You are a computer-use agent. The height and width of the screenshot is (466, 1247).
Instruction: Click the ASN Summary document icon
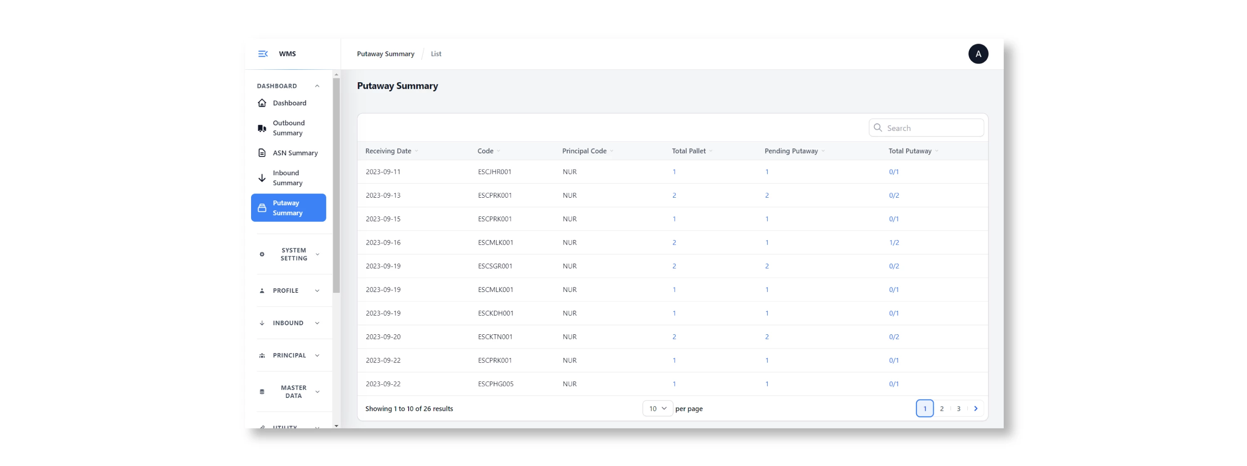pyautogui.click(x=262, y=153)
